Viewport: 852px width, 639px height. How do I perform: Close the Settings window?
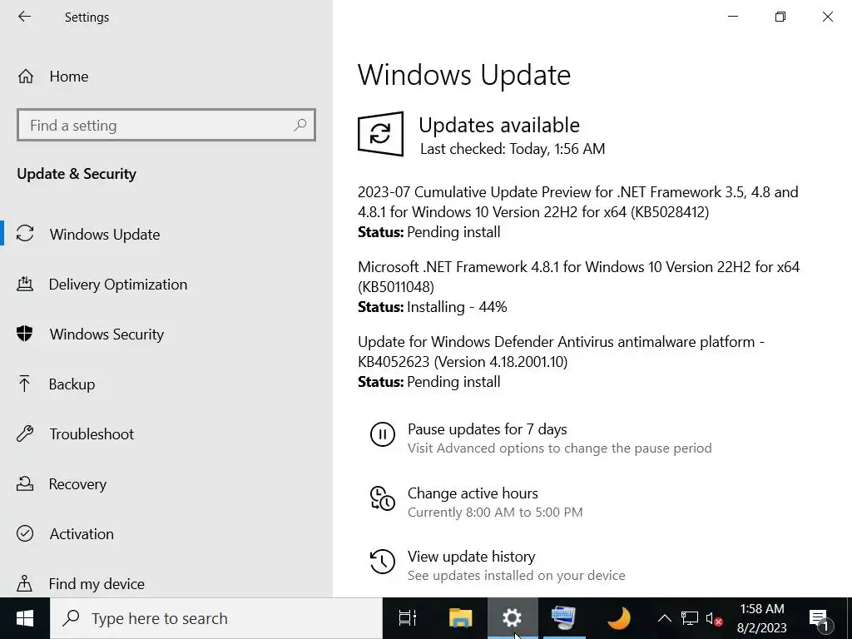[x=828, y=17]
